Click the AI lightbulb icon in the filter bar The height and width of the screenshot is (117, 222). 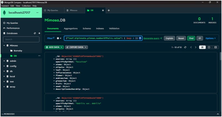pos(140,38)
